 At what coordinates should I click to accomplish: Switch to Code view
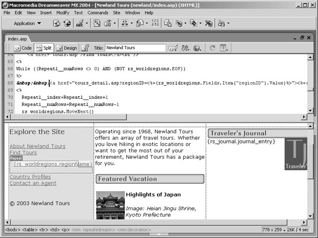point(23,48)
